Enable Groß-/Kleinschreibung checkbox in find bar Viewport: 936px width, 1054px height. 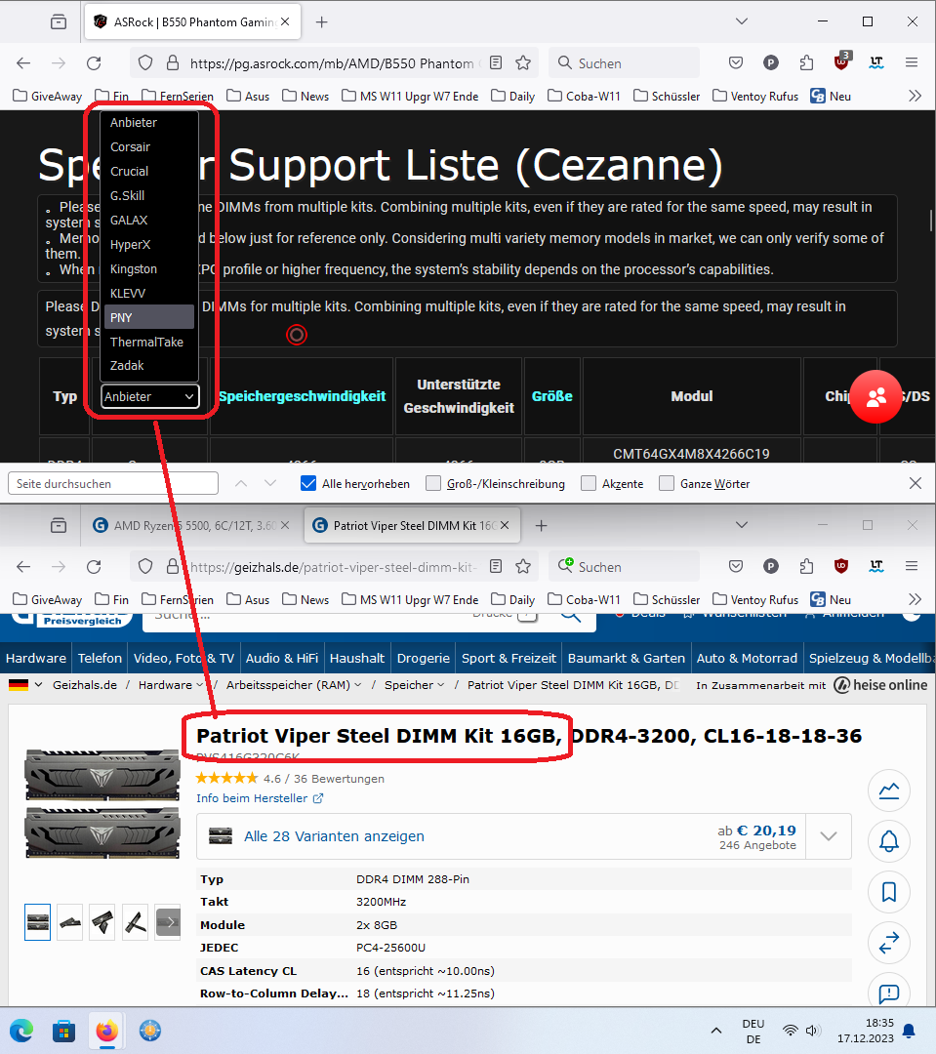coord(433,483)
